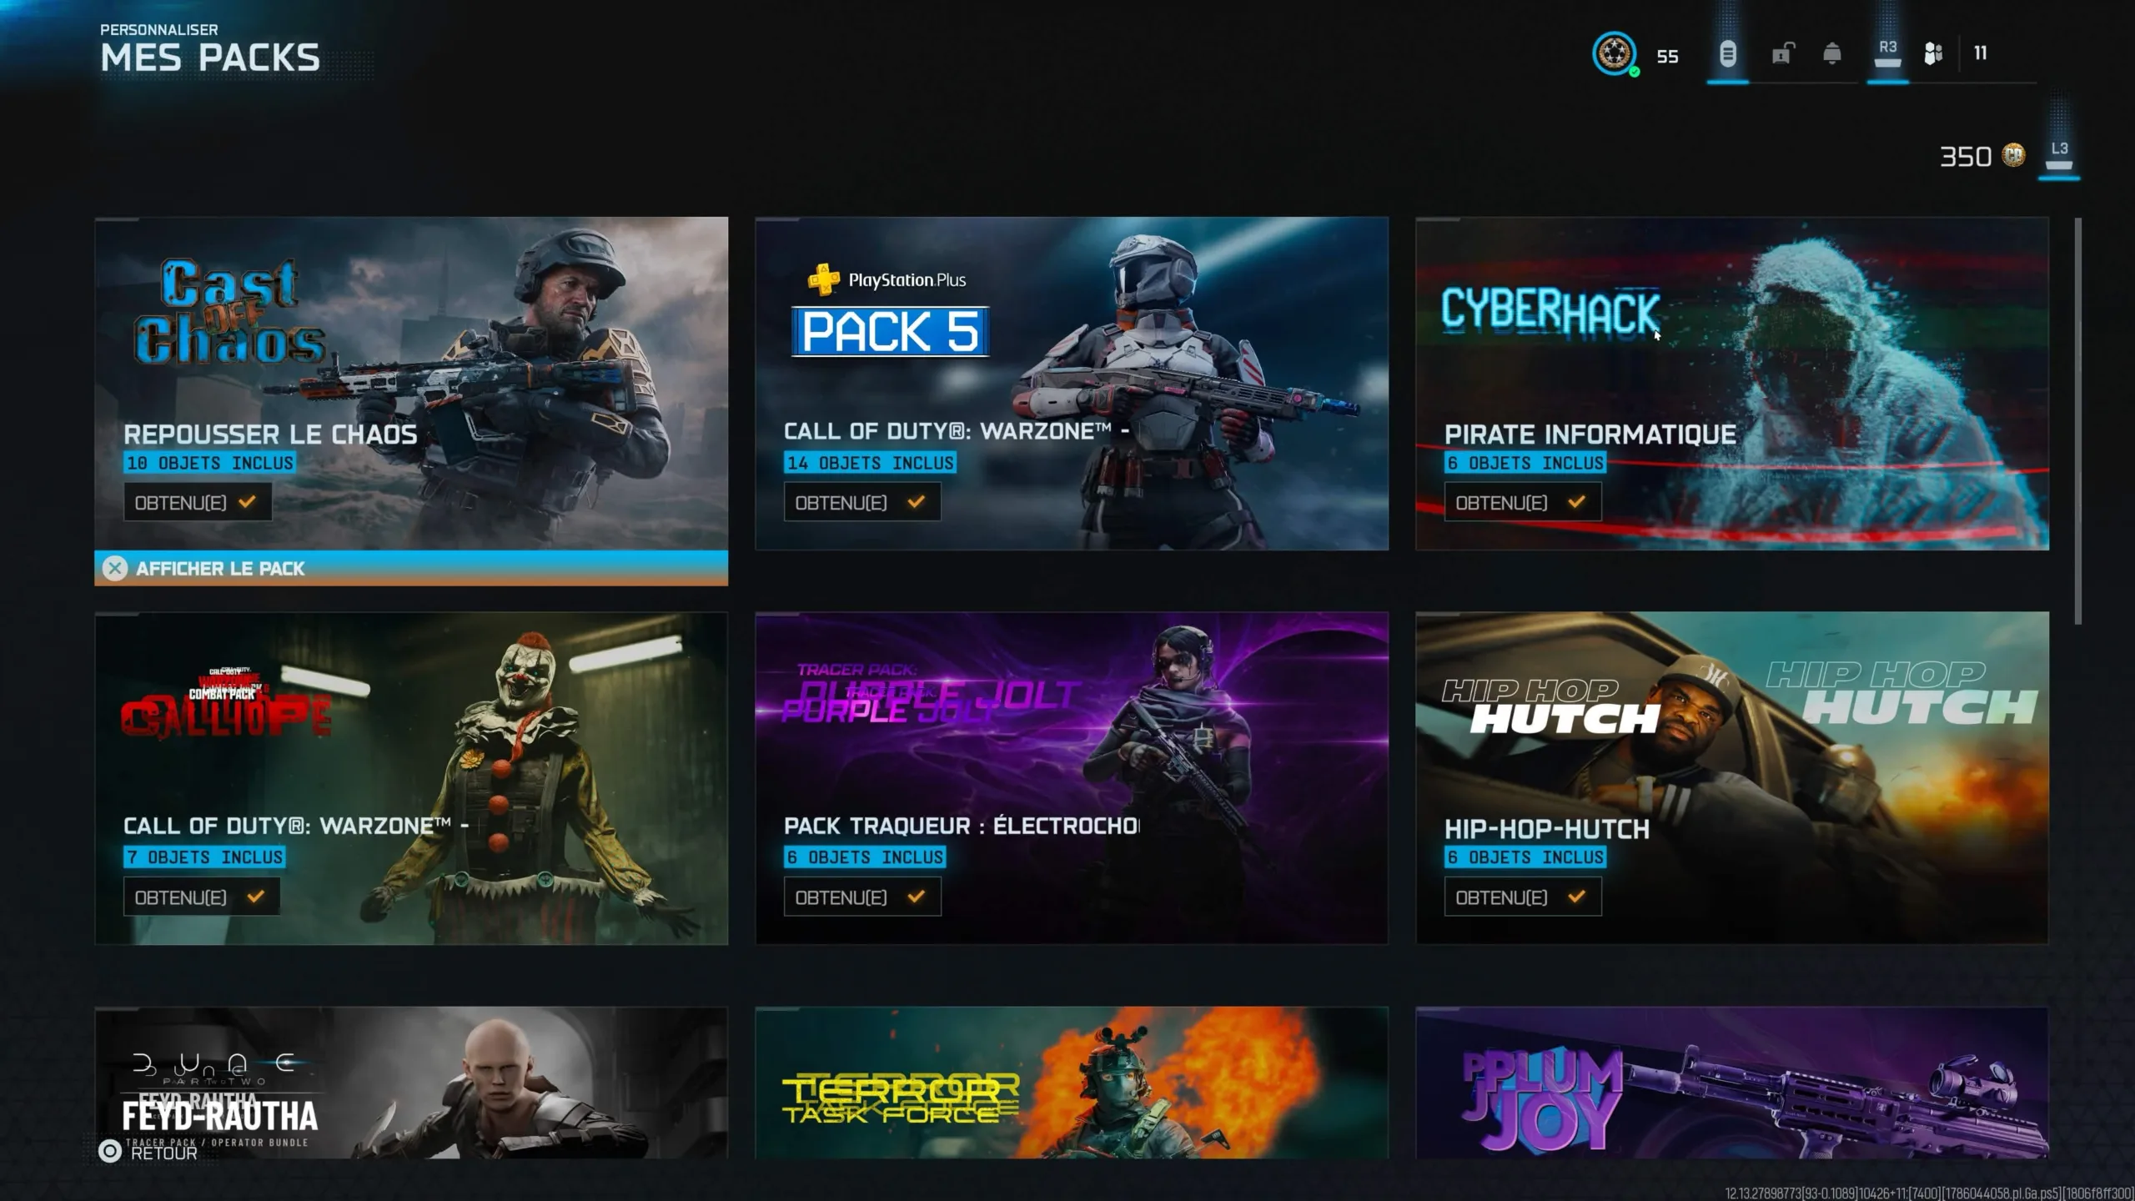Select Afficher le pack
This screenshot has width=2135, height=1201.
pos(411,568)
